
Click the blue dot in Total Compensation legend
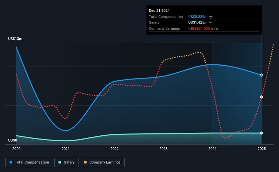click(x=11, y=162)
